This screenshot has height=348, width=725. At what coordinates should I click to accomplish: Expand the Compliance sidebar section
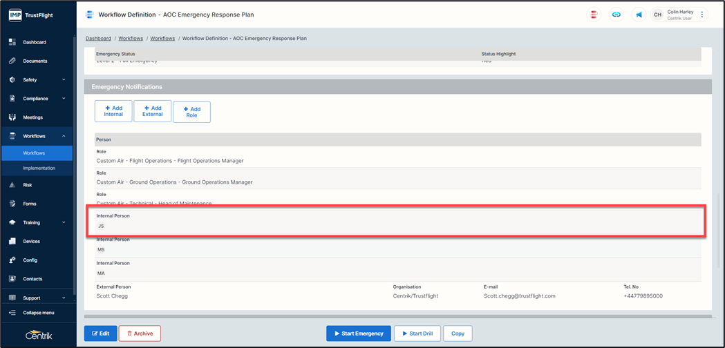(64, 99)
